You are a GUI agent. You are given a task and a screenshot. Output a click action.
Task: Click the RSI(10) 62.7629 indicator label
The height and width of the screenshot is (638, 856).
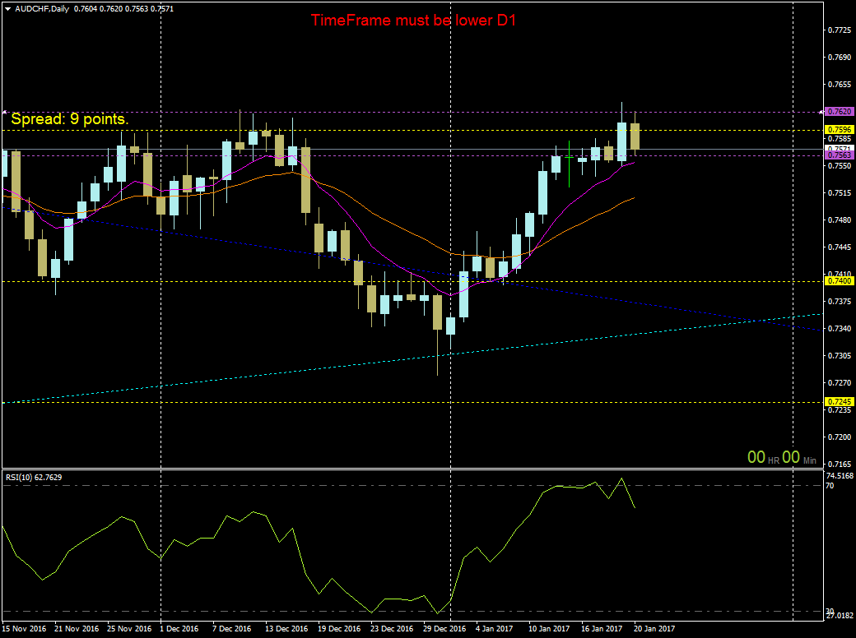pos(34,478)
